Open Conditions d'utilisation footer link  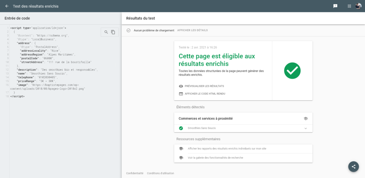point(160,173)
